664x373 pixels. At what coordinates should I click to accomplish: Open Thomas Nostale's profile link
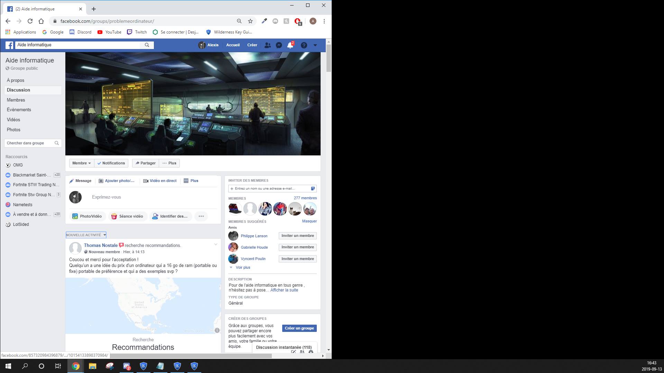101,245
